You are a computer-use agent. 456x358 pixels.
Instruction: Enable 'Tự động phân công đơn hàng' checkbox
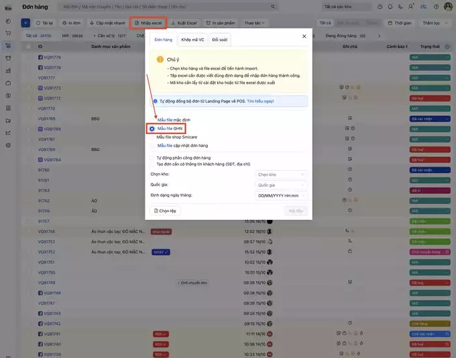pos(152,158)
